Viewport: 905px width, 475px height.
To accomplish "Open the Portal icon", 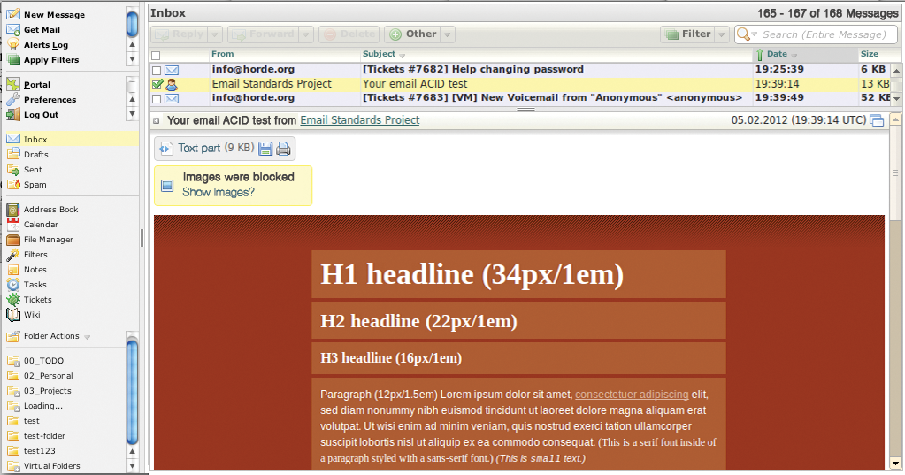I will 13,84.
